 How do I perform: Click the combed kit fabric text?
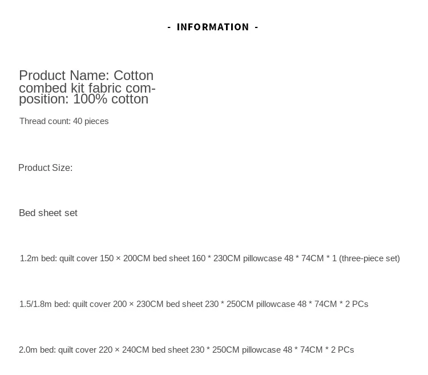pyautogui.click(x=70, y=88)
